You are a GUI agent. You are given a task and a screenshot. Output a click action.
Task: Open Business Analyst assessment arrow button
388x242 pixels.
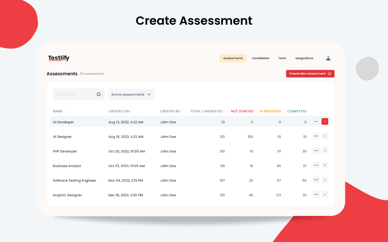pyautogui.click(x=325, y=165)
